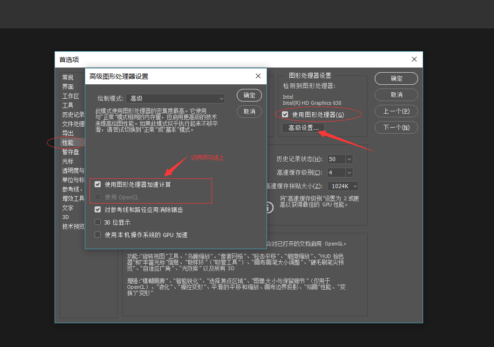Click 高级设置... button

[x=303, y=128]
